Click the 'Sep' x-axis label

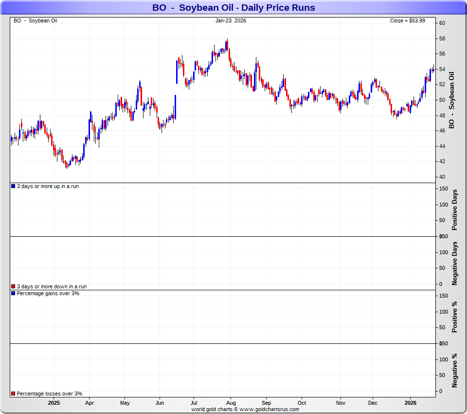pyautogui.click(x=266, y=403)
